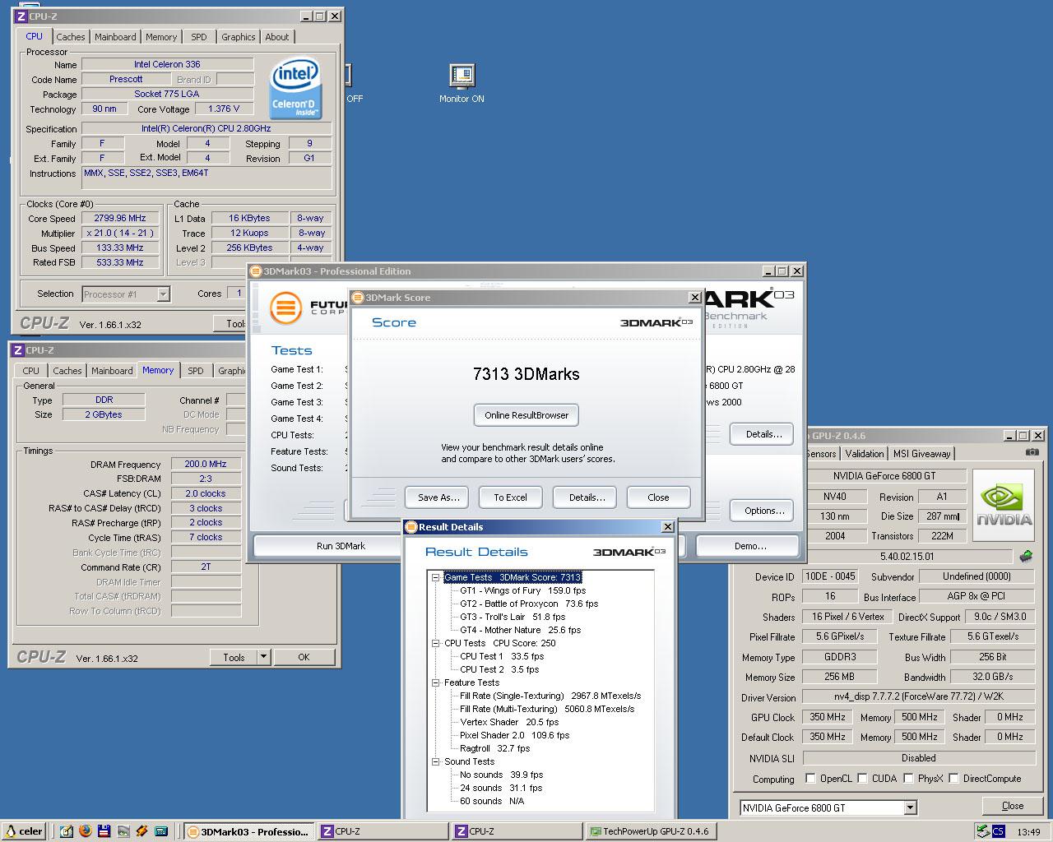
Task: Switch to the Validation tab in GPU-Z
Action: (864, 454)
